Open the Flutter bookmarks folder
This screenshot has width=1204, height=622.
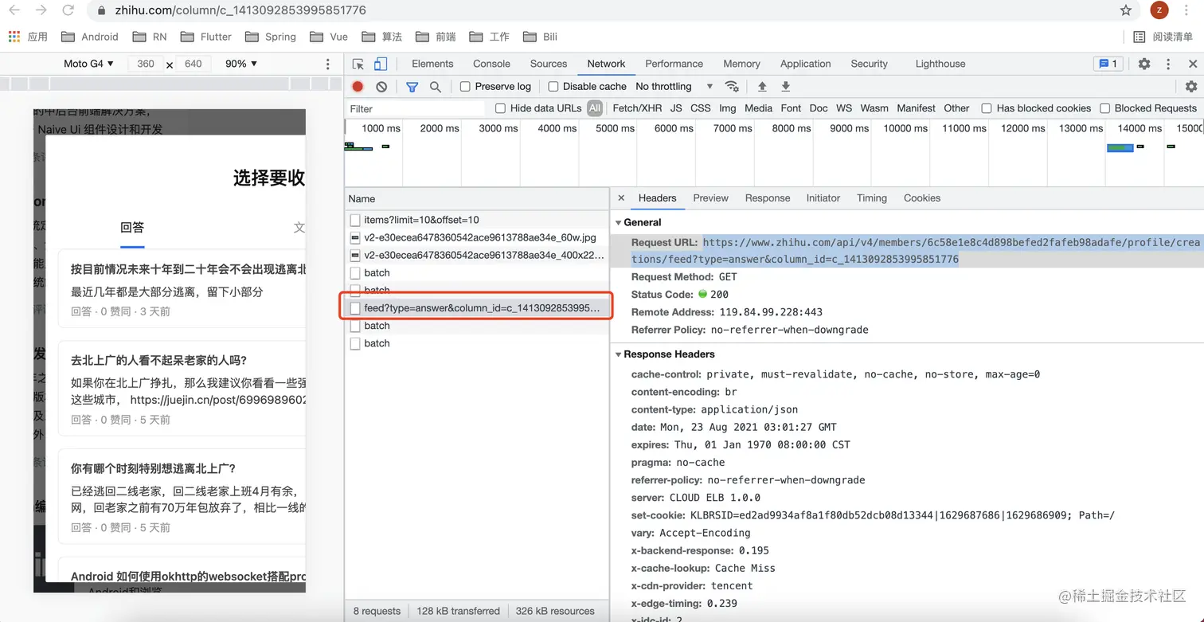tap(206, 37)
